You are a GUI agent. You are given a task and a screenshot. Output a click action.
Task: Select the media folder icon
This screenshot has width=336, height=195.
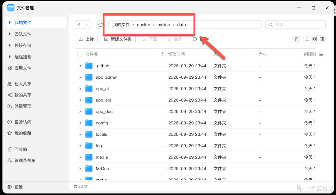coord(89,157)
